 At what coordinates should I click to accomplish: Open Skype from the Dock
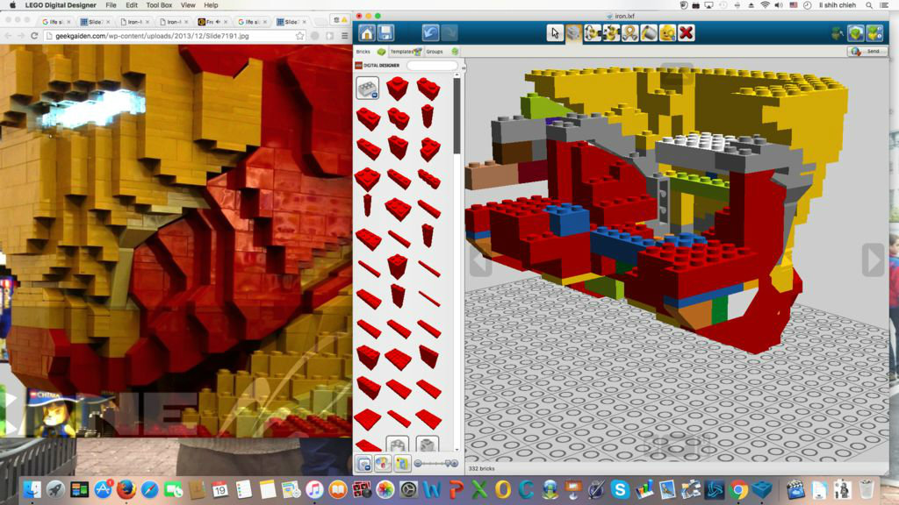[620, 489]
